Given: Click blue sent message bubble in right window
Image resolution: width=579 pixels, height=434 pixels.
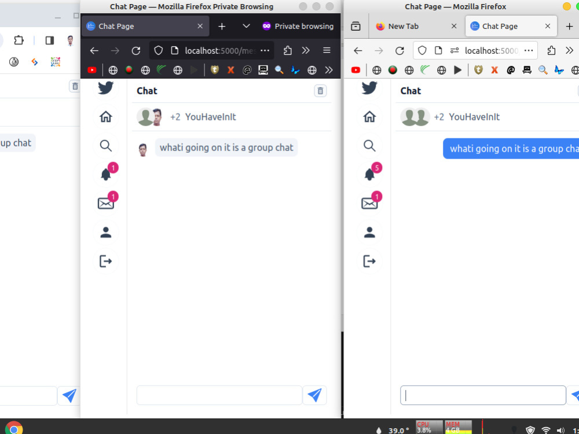Looking at the screenshot, I should point(511,149).
